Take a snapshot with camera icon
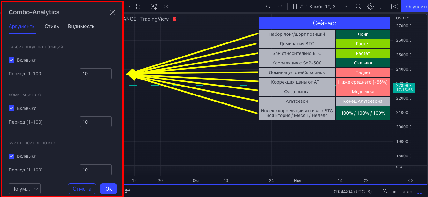Screen dimensions: 428x197 point(395,6)
